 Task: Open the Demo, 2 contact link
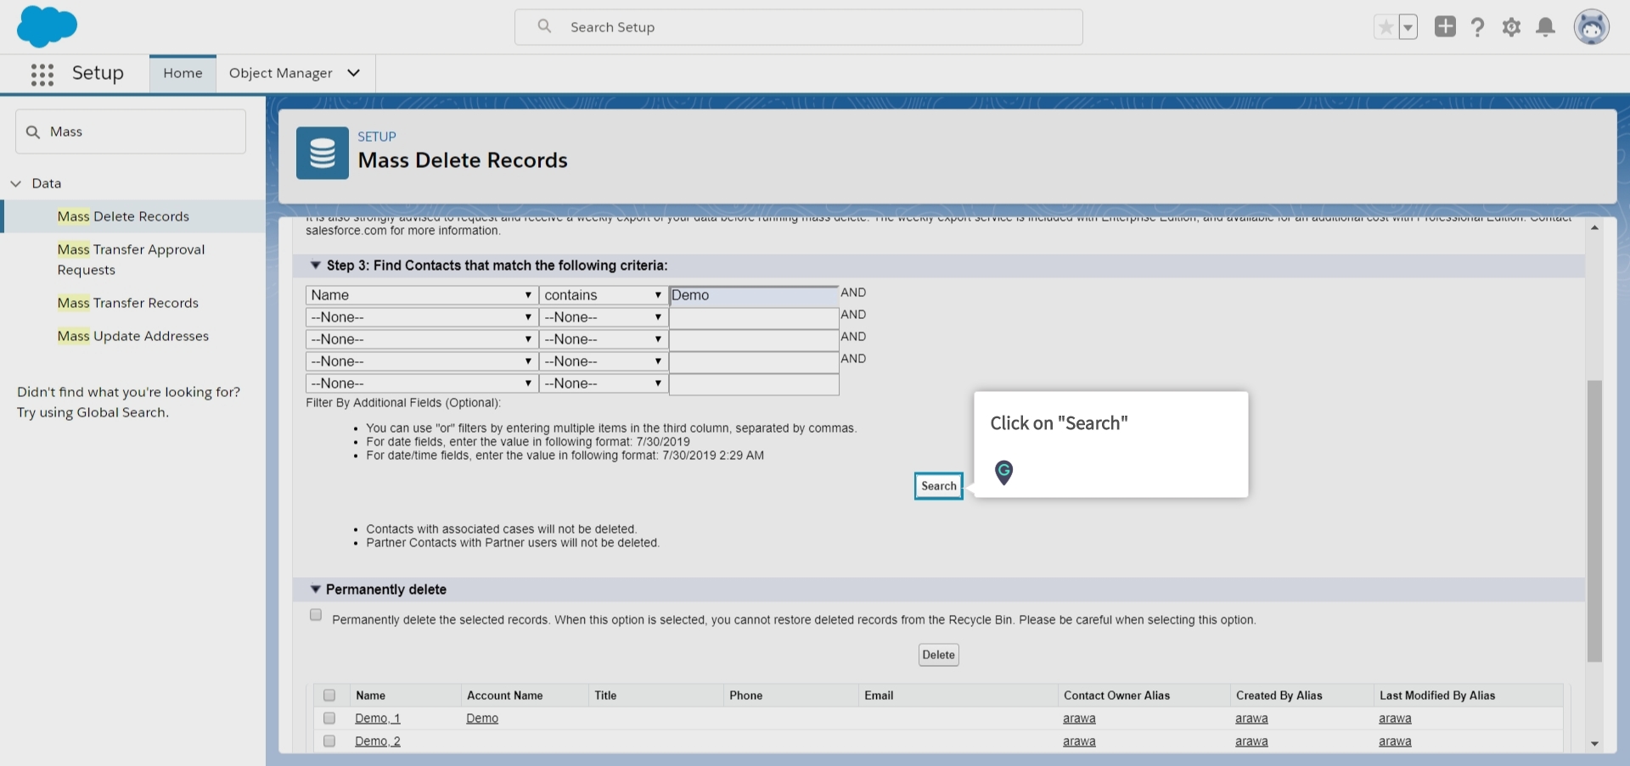[x=377, y=740]
